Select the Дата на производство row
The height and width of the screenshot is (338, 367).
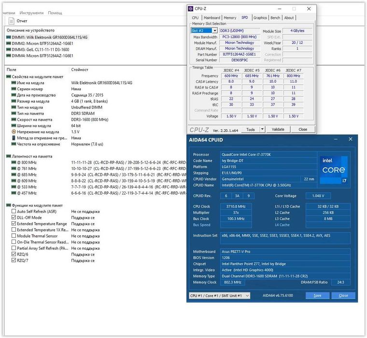click(57, 95)
